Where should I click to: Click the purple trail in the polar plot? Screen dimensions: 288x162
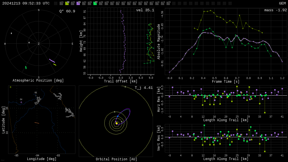(x=52, y=61)
